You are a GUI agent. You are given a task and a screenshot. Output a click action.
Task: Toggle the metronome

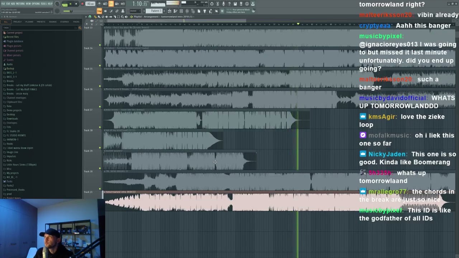pos(99,4)
